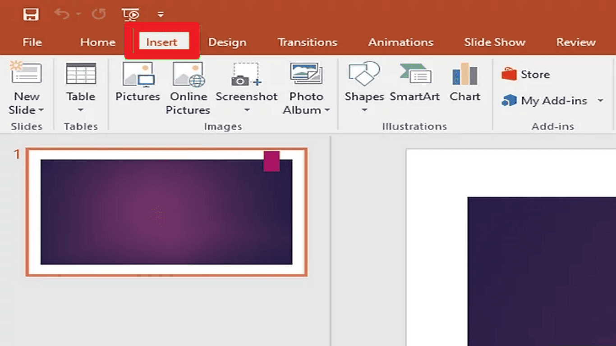Go to the Animations tab
The height and width of the screenshot is (346, 616).
[401, 42]
